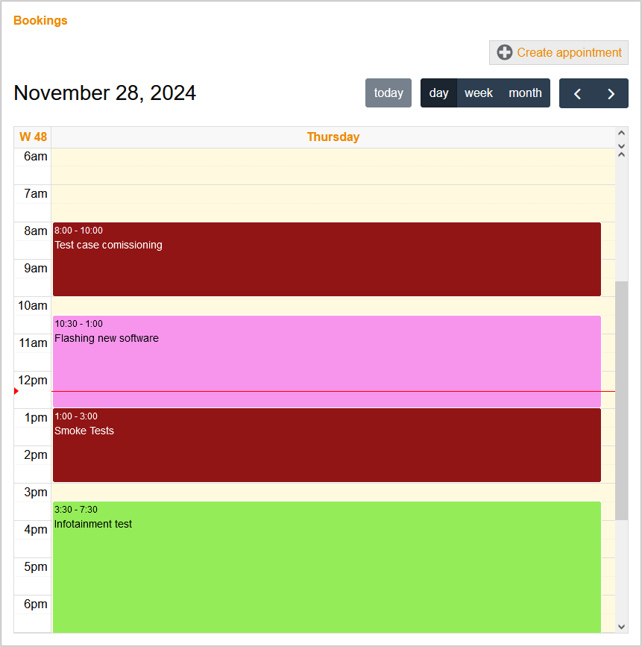Click the plus icon on Create appointment

coord(505,52)
